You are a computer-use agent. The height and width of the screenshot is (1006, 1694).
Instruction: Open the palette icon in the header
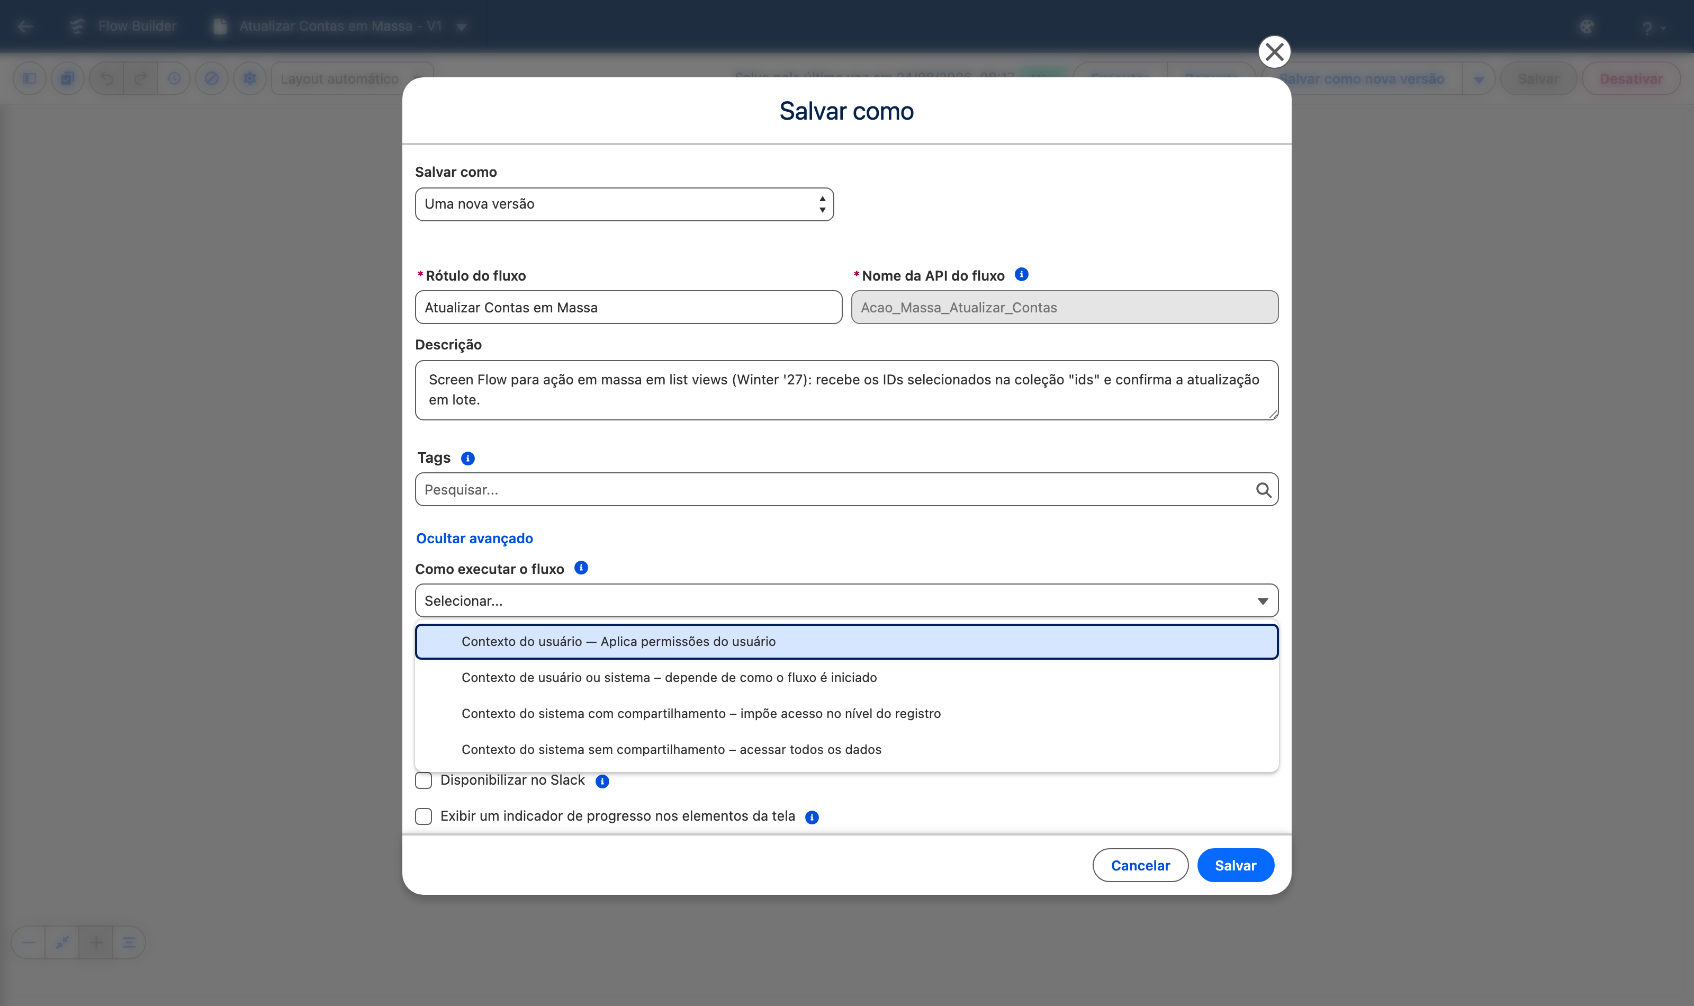tap(1587, 26)
